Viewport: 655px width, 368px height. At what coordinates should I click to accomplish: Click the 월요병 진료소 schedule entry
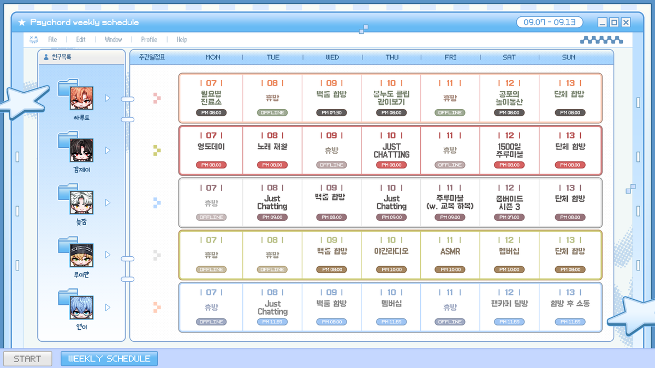(211, 98)
